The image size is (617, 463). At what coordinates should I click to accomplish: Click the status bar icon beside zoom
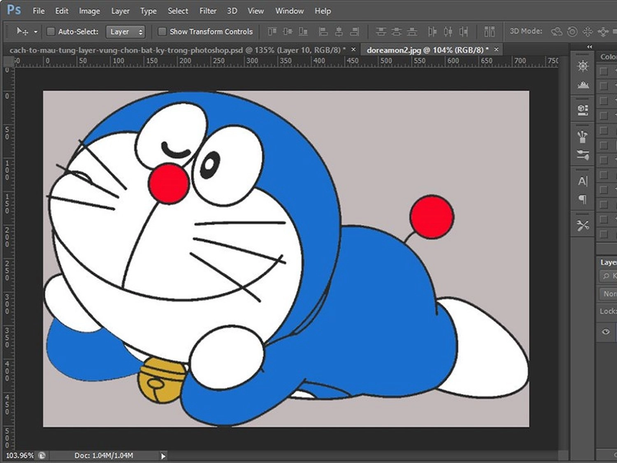(42, 456)
